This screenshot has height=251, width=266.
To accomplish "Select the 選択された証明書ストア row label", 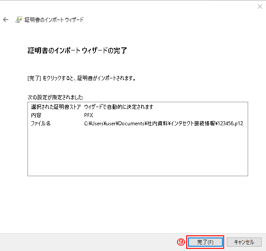I will coord(55,107).
